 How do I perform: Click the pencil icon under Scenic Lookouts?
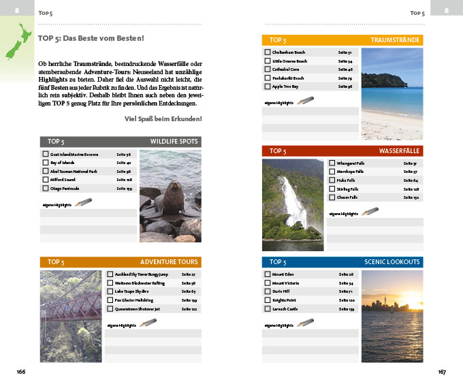point(306,323)
